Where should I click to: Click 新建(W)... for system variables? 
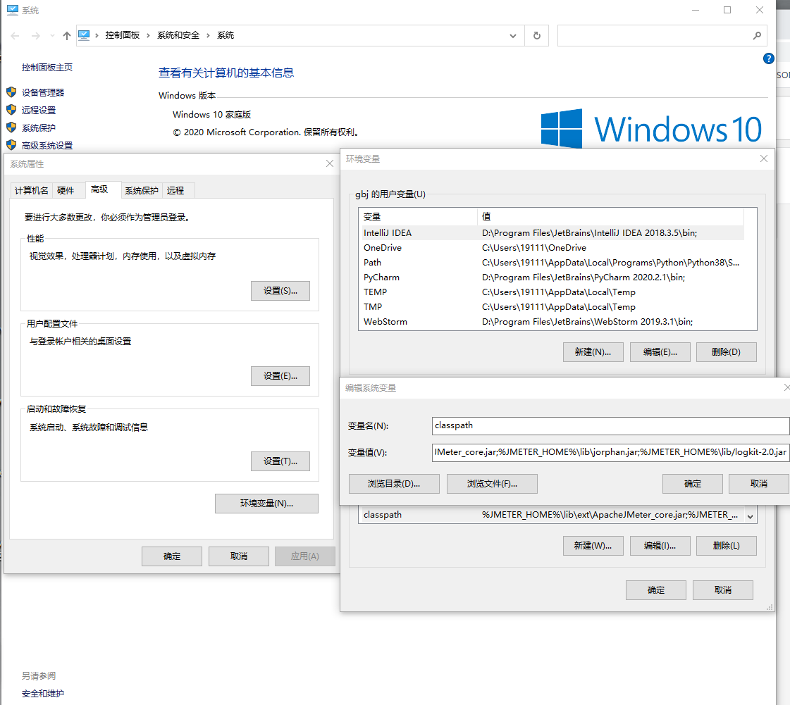[x=593, y=546]
